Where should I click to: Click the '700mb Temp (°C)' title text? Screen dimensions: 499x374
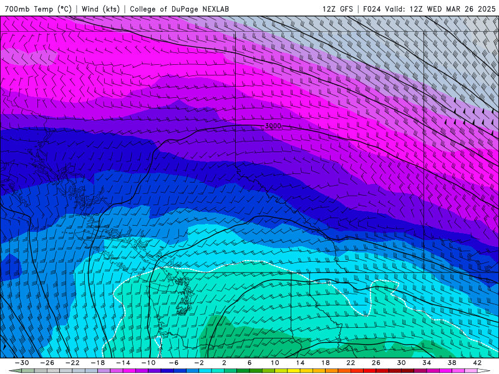pos(38,9)
